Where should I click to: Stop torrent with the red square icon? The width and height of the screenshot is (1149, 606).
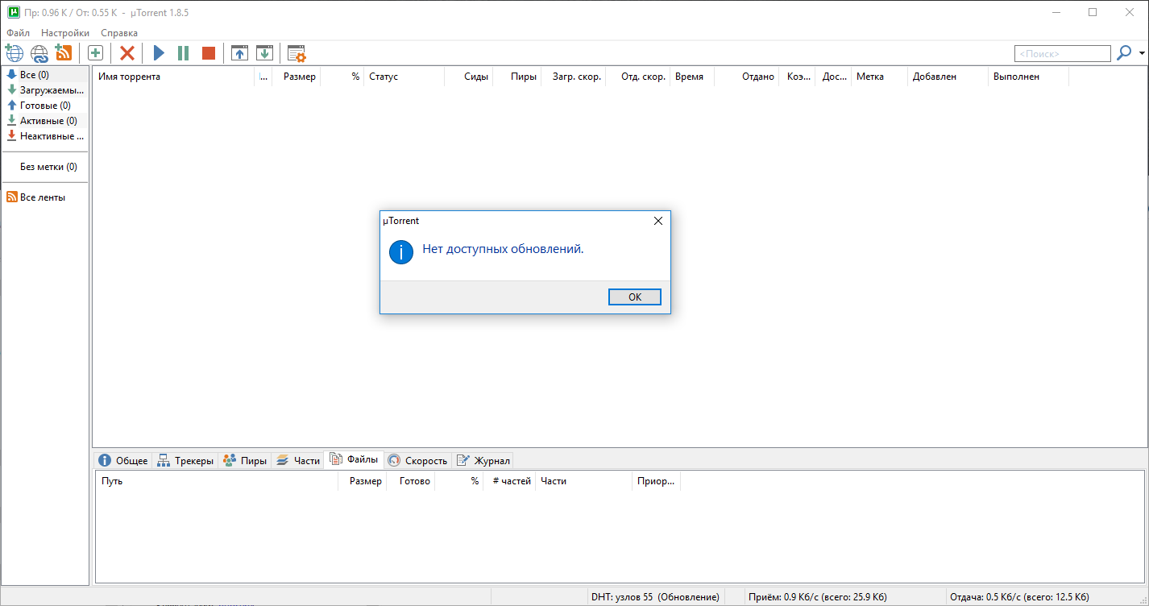point(208,53)
